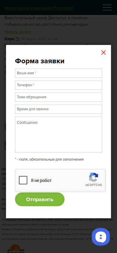Image resolution: width=117 pixels, height=253 pixels.
Task: Open "Мебельная компания Рэйгрупп" header link
Action: [x=39, y=8]
